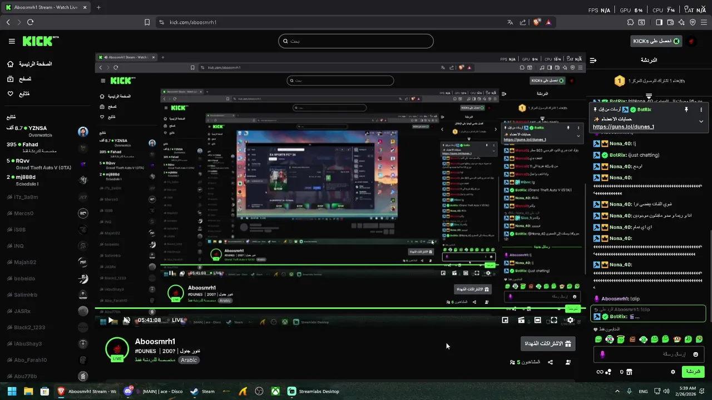Open the channel points icon
This screenshot has width=712, height=400.
click(x=609, y=372)
